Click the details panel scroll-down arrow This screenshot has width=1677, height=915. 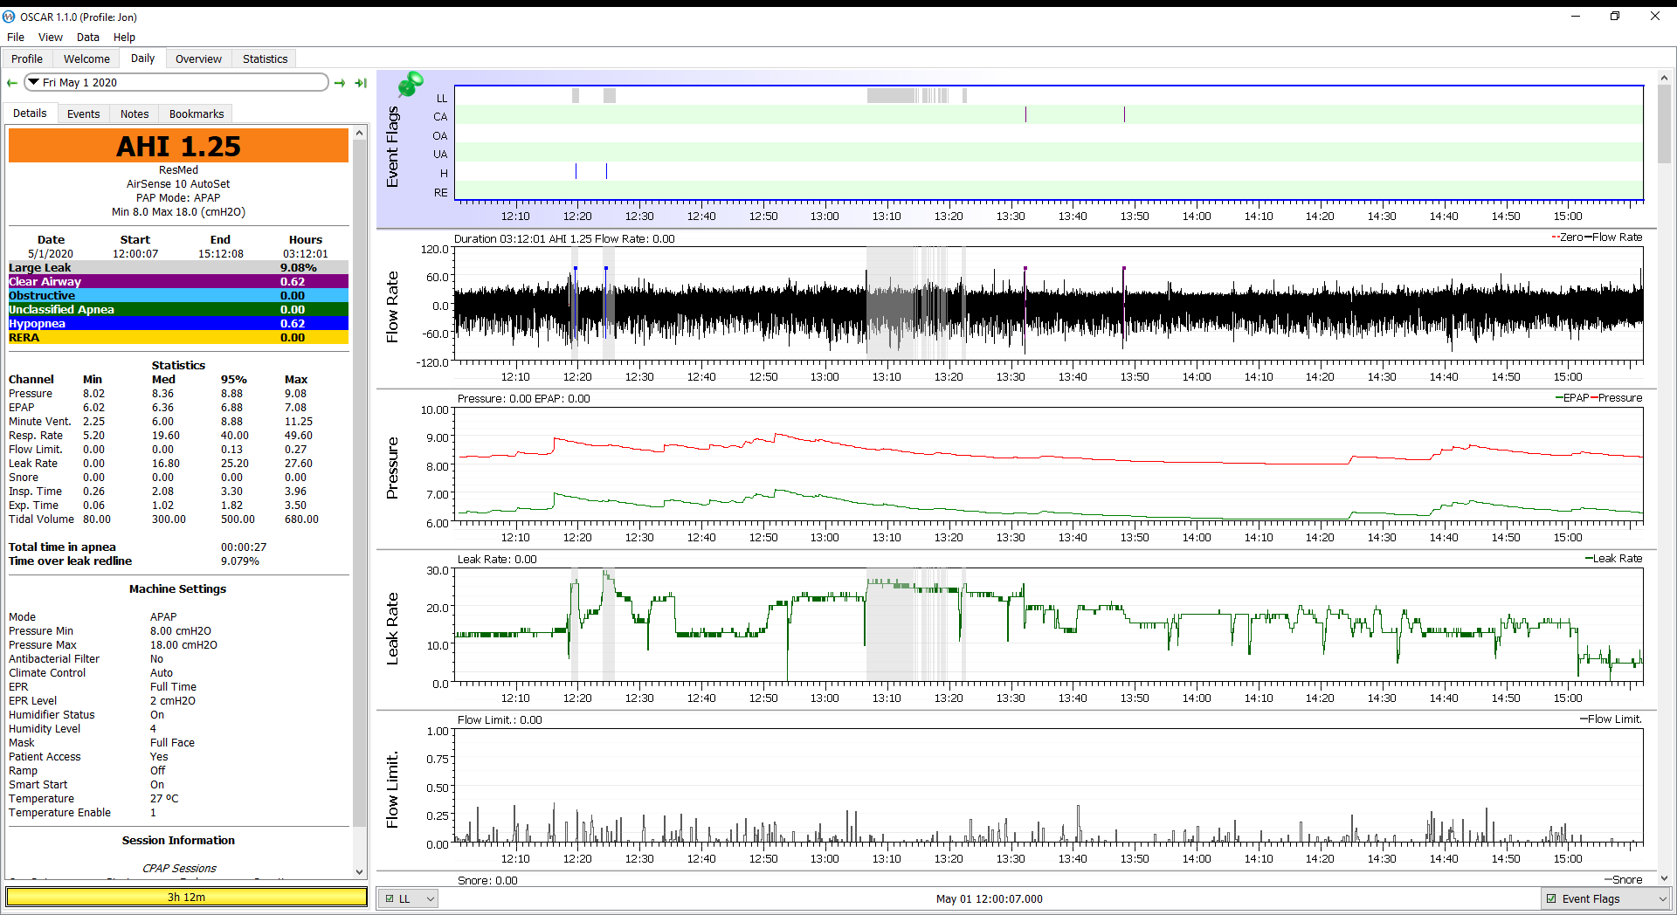(359, 871)
